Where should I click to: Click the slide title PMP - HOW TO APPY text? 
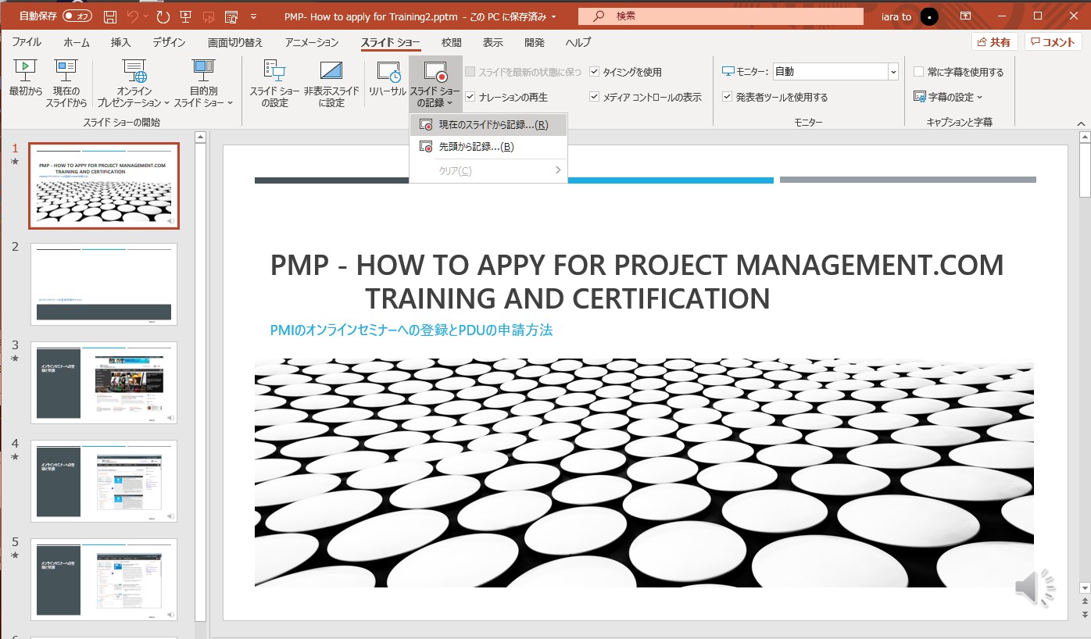click(x=637, y=281)
